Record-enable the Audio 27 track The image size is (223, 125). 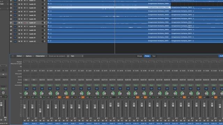click(25, 23)
